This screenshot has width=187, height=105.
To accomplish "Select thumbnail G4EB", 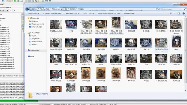I will [x=176, y=41].
